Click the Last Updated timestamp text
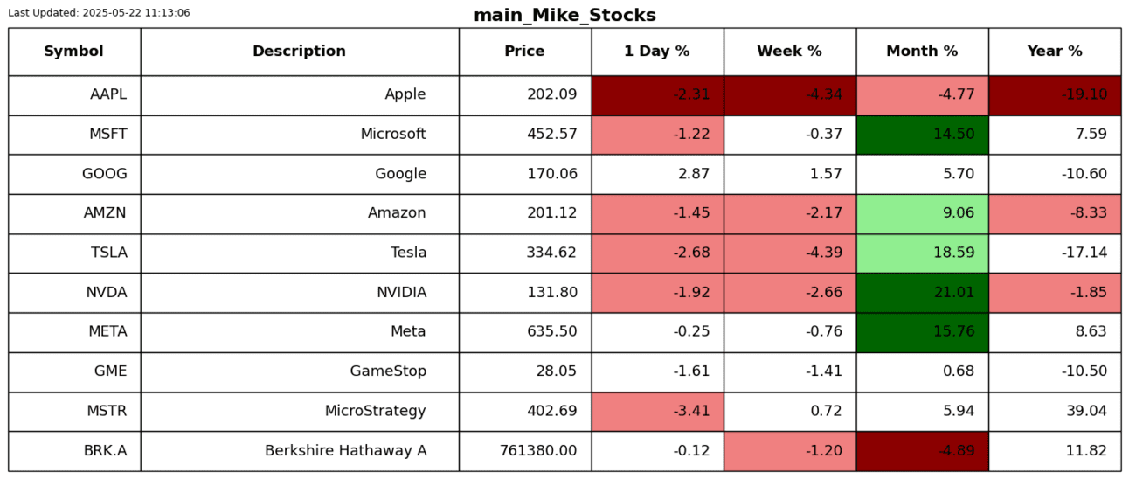 [99, 13]
